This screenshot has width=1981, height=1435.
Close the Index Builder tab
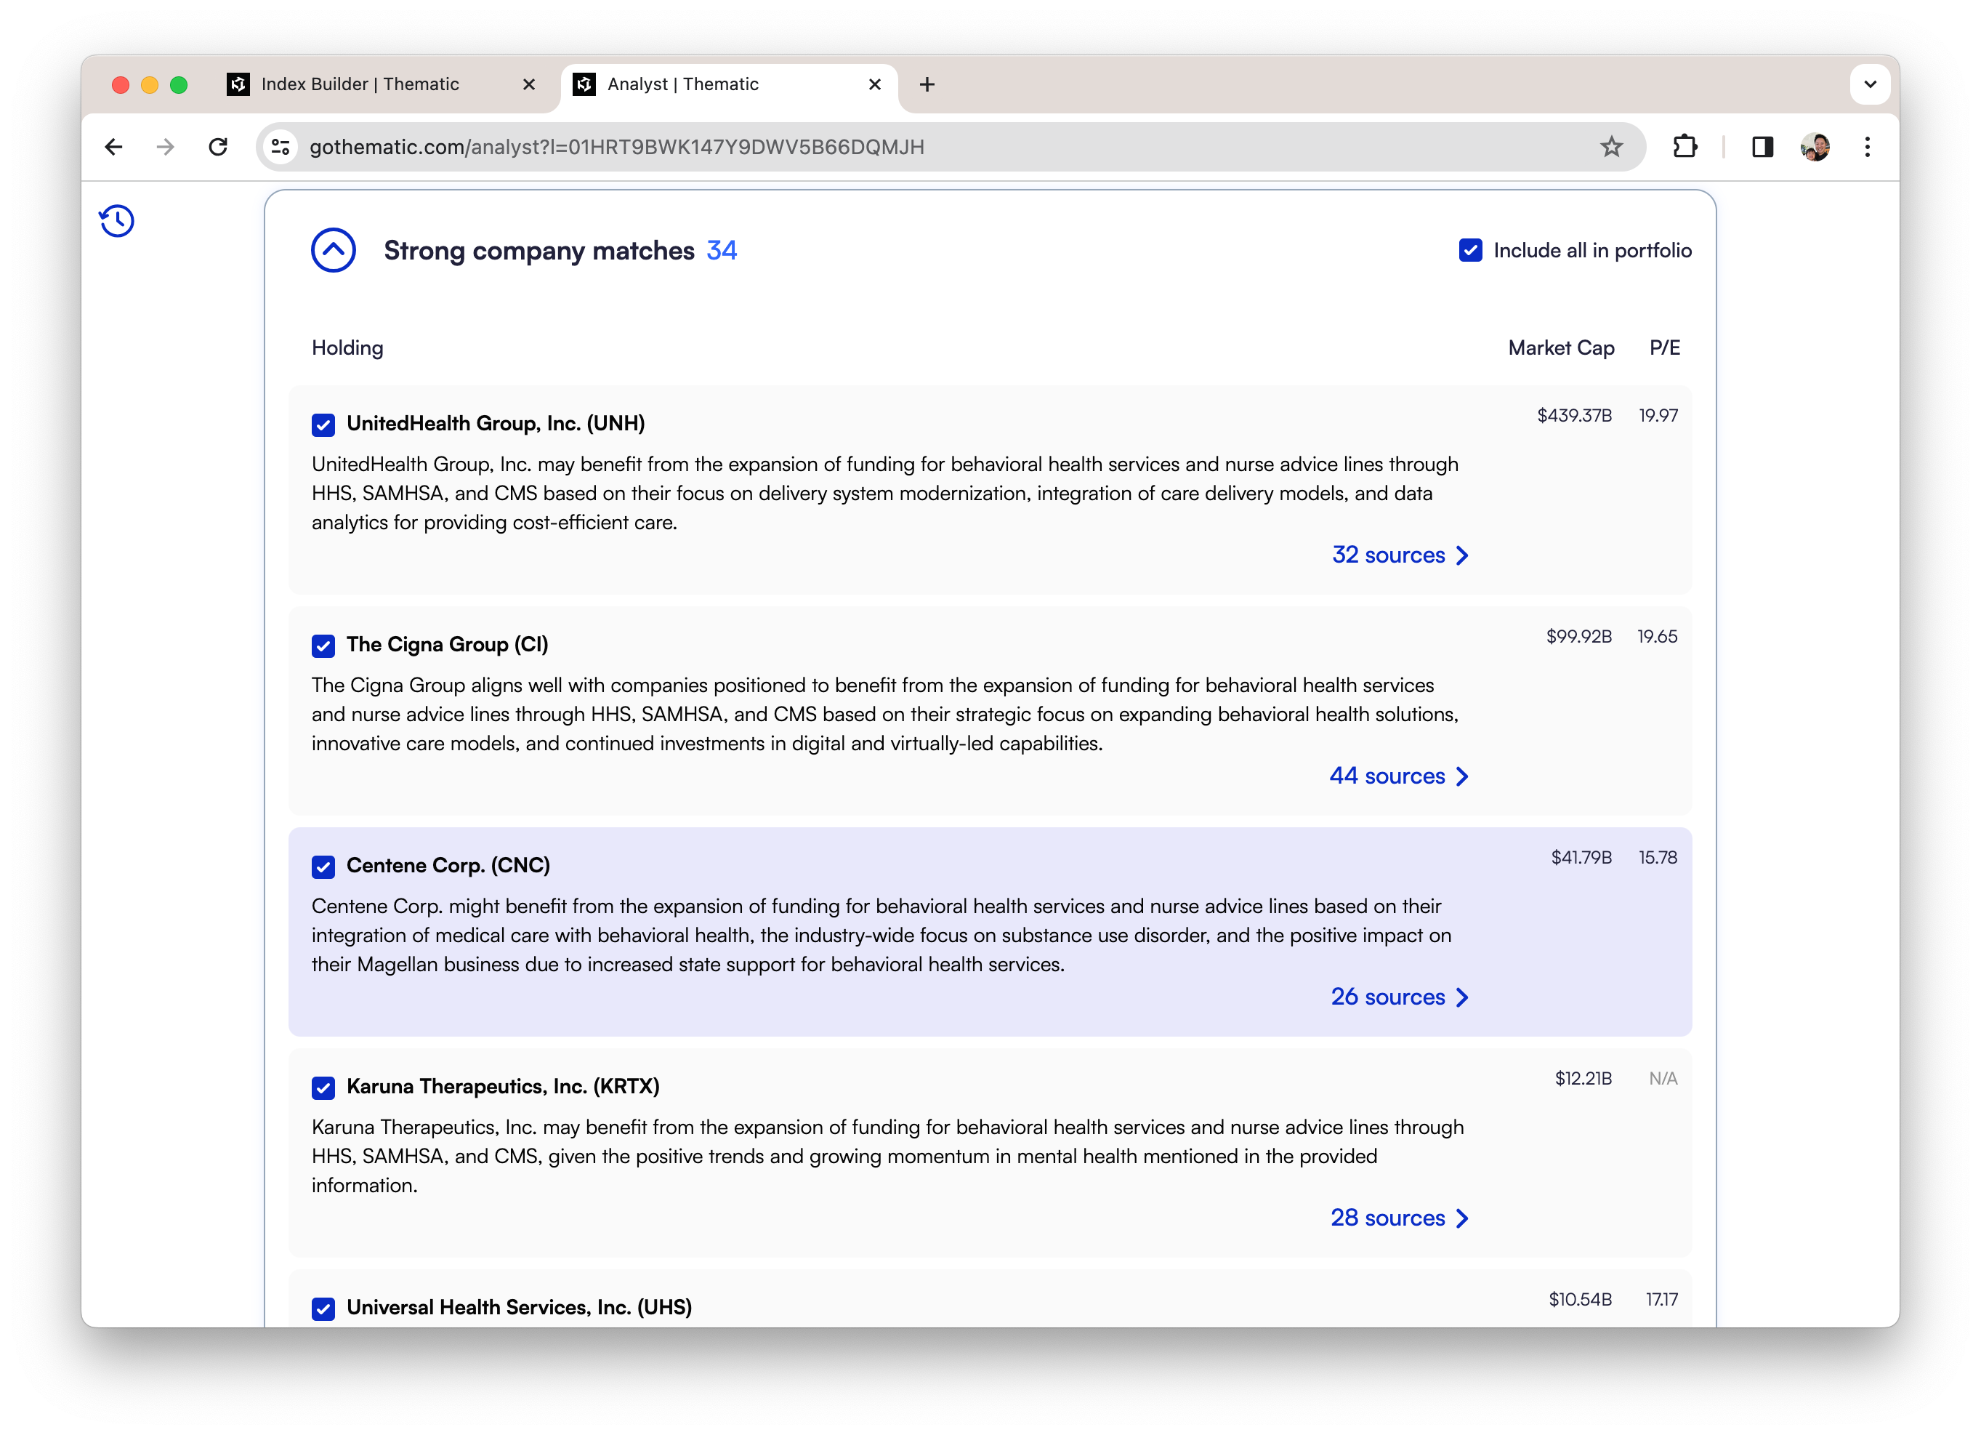click(528, 84)
